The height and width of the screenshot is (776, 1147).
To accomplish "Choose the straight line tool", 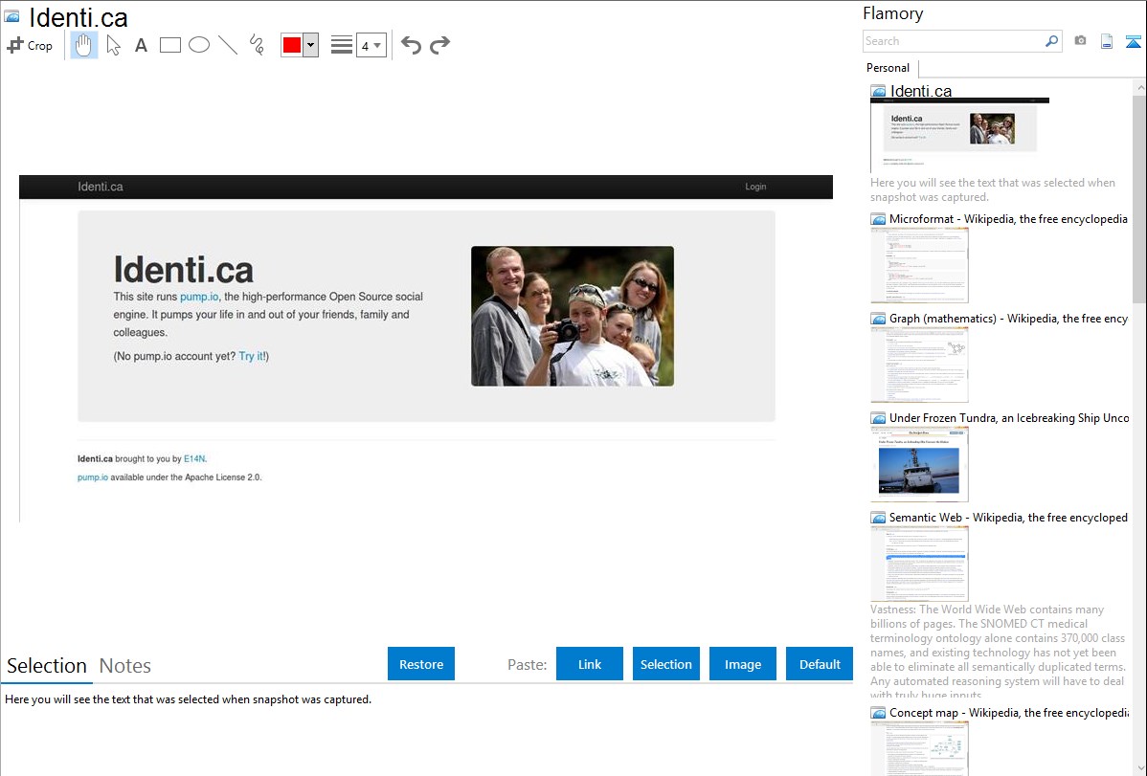I will click(x=228, y=45).
